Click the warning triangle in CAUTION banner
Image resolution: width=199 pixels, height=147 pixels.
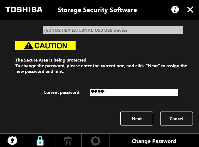29,46
